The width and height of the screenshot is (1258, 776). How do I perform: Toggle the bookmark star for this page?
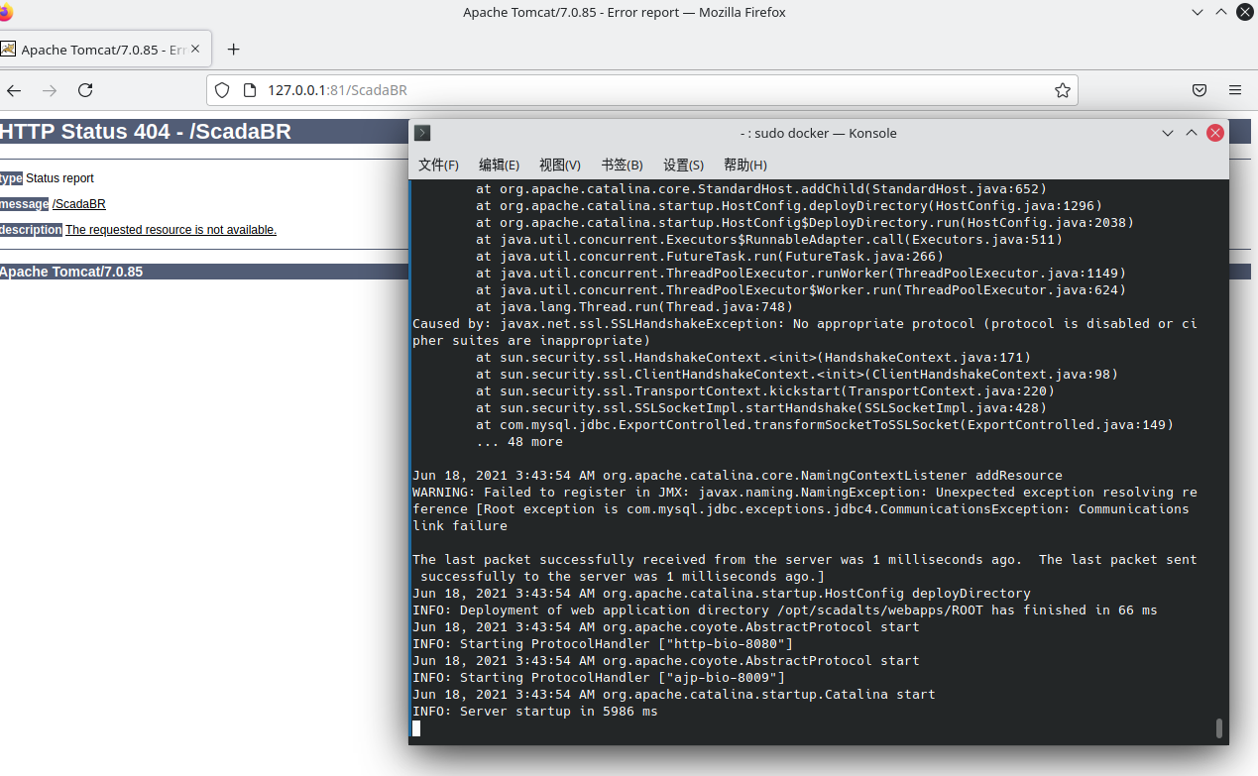(x=1063, y=90)
